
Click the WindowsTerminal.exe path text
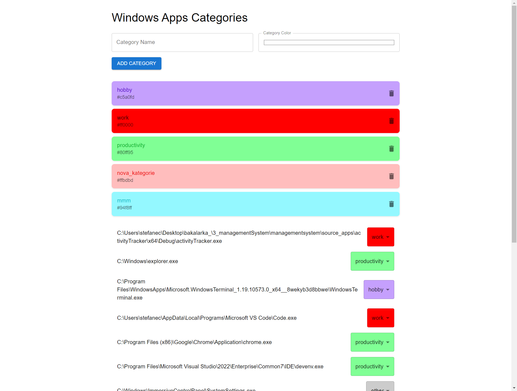237,290
